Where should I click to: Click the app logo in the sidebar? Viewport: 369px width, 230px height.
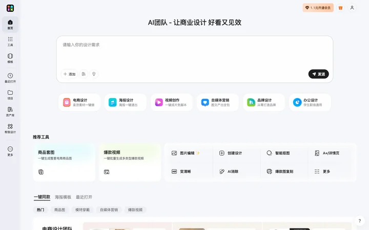tap(10, 8)
